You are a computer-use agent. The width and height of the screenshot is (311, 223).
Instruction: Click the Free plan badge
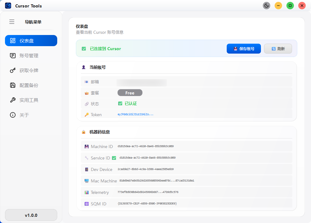point(130,93)
